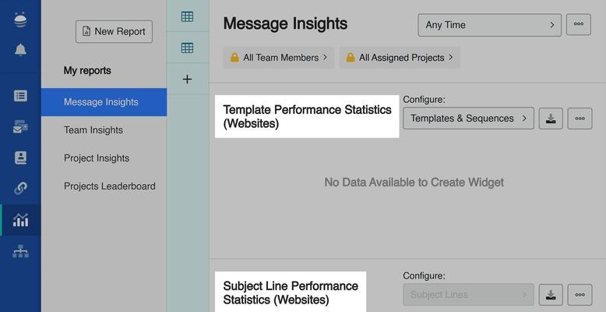Open the contacts book sidebar icon
The height and width of the screenshot is (312, 606).
point(20,158)
